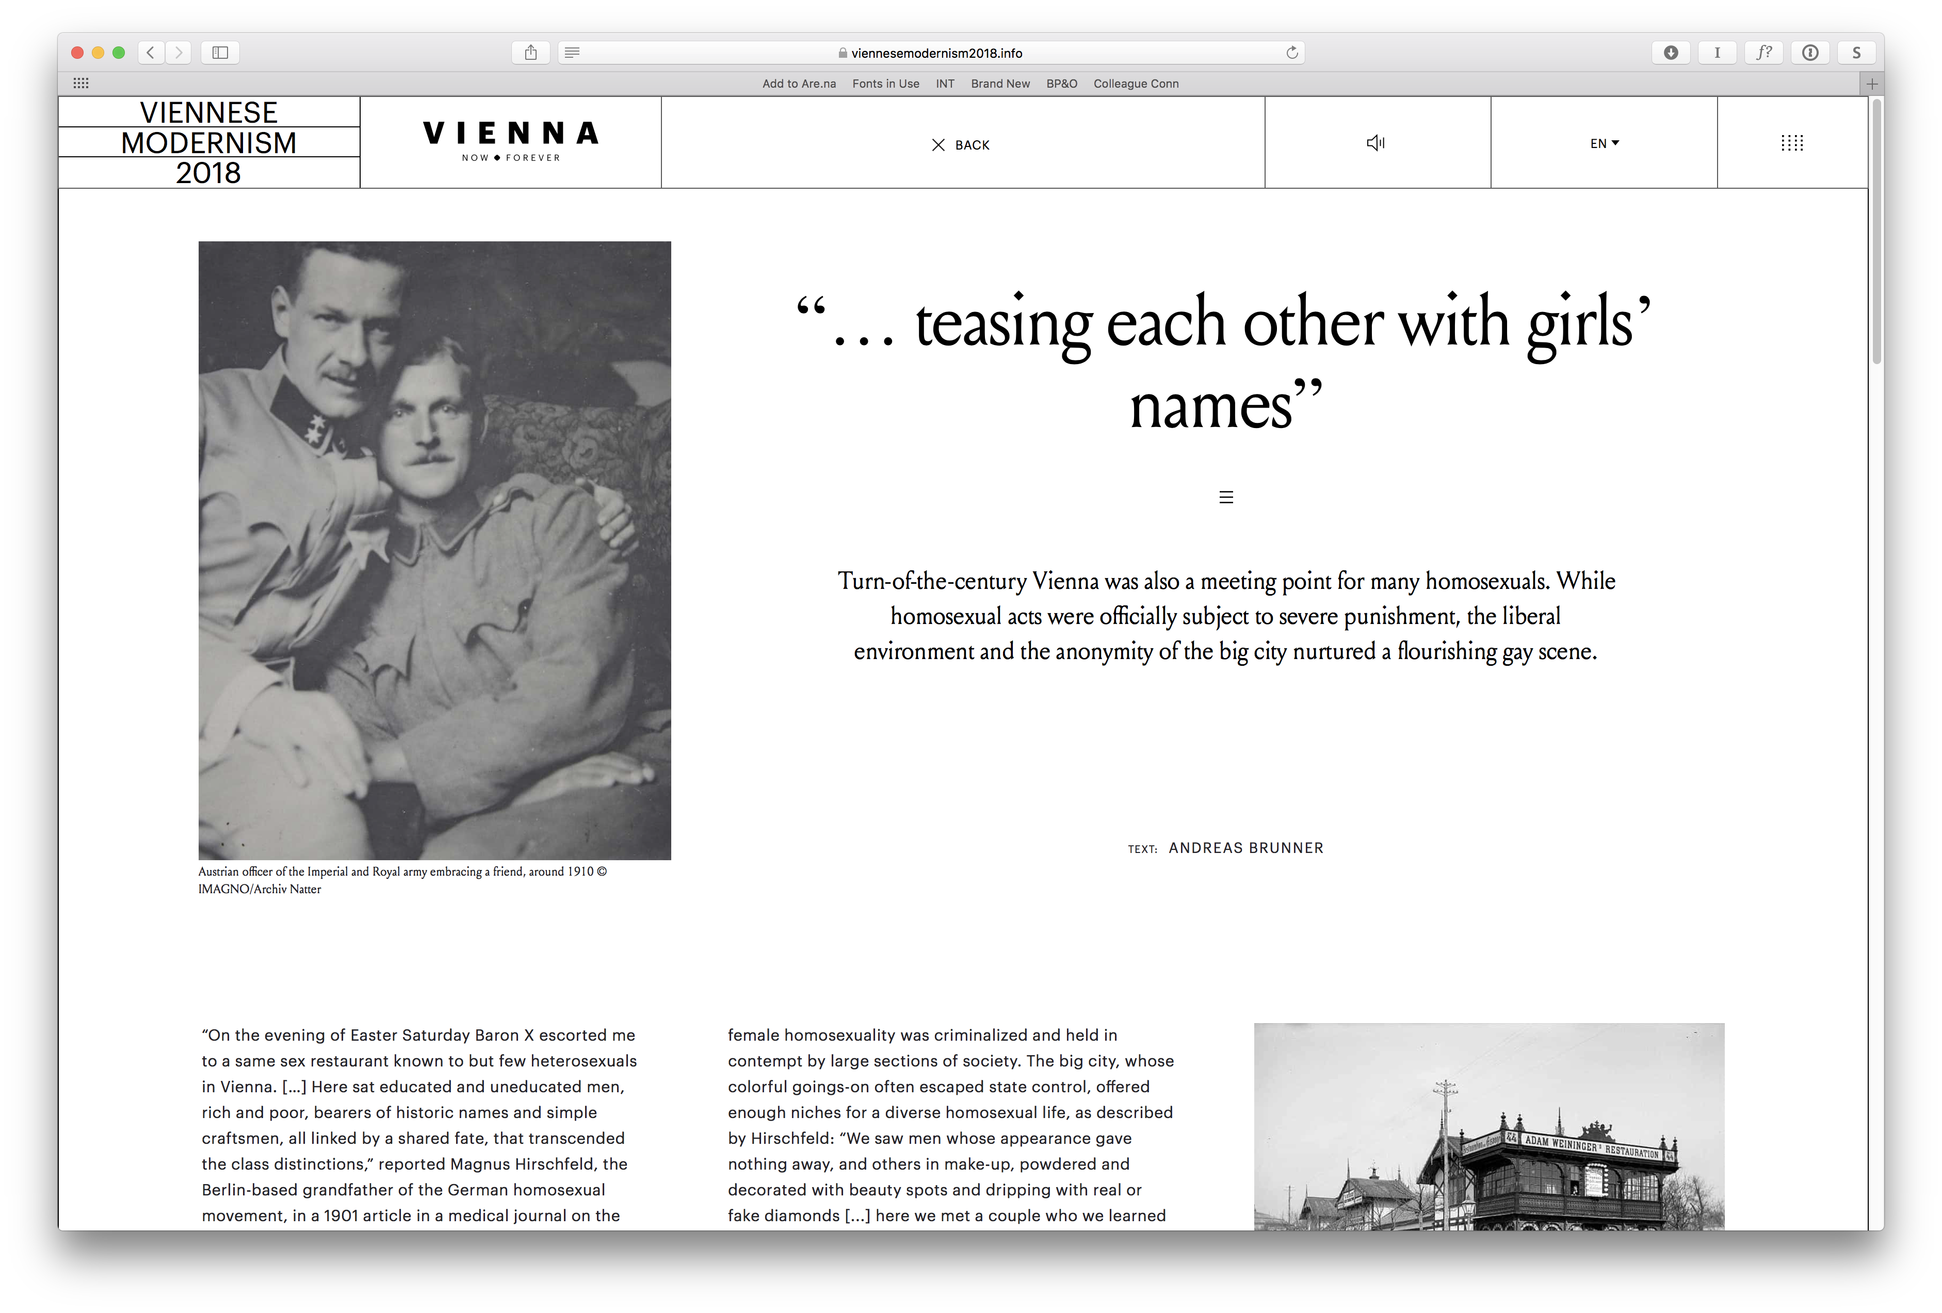Open the dotted grid menu icon
The image size is (1942, 1313).
point(1791,143)
